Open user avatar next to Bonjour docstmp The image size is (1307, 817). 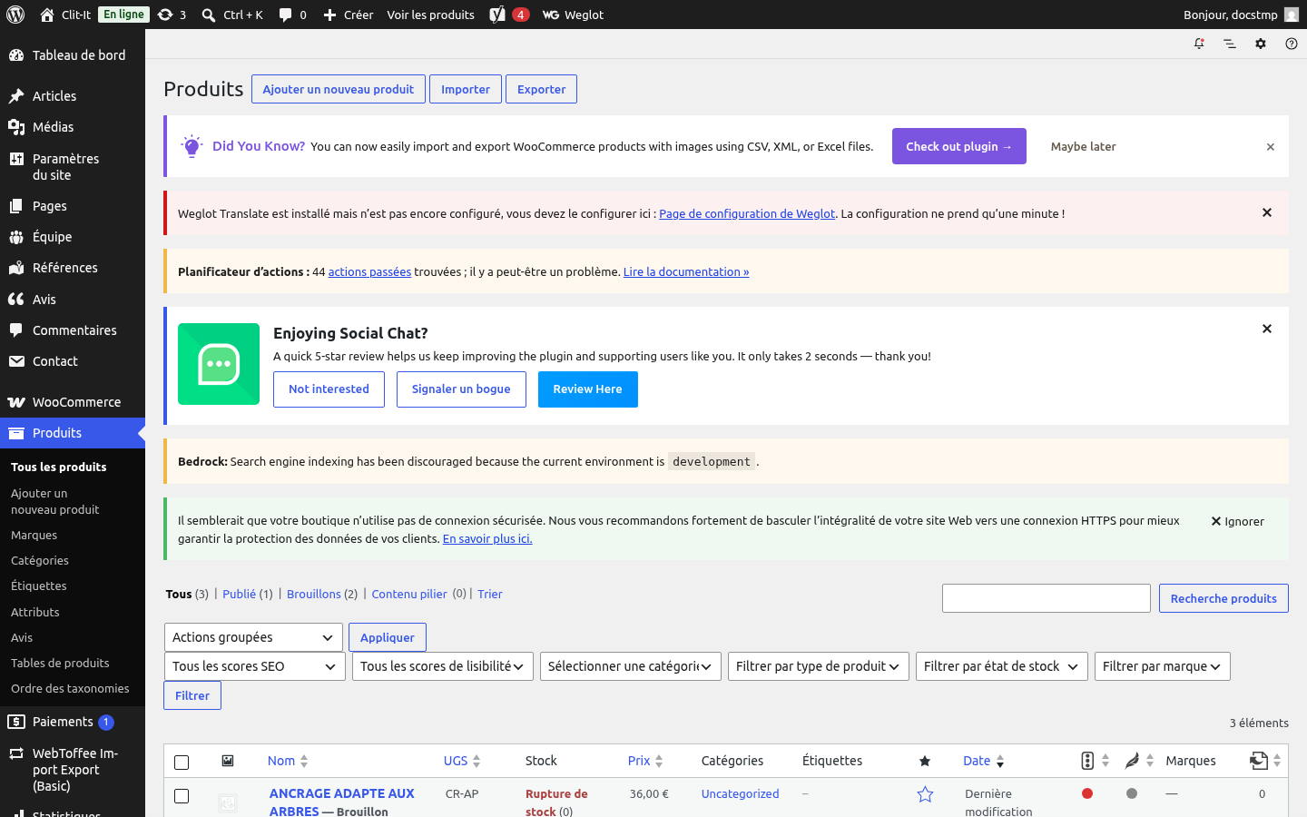point(1292,15)
